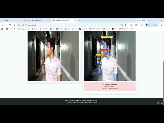The image size is (164, 123).
Task: Pause the video playback
Action: [158, 103]
